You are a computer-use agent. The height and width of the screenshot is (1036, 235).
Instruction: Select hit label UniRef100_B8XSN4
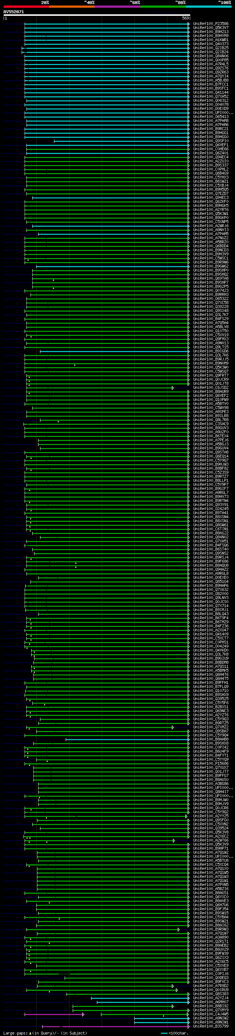coord(210,517)
